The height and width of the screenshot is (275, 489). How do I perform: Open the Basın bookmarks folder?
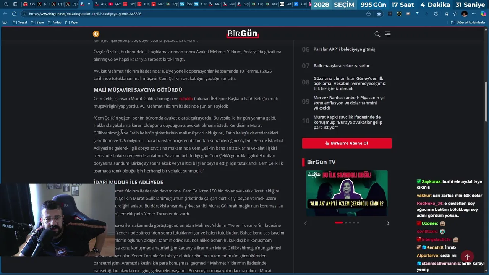[37, 23]
